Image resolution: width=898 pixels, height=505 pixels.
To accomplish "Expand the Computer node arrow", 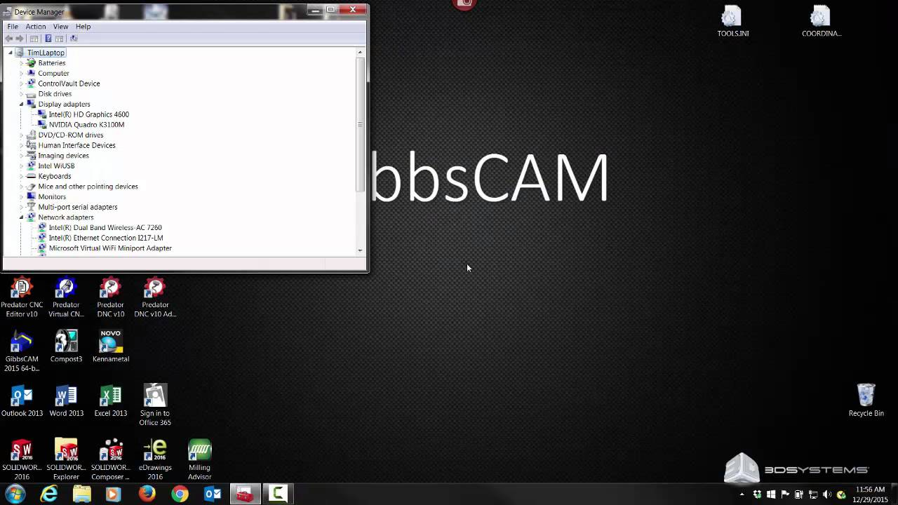I will [22, 73].
